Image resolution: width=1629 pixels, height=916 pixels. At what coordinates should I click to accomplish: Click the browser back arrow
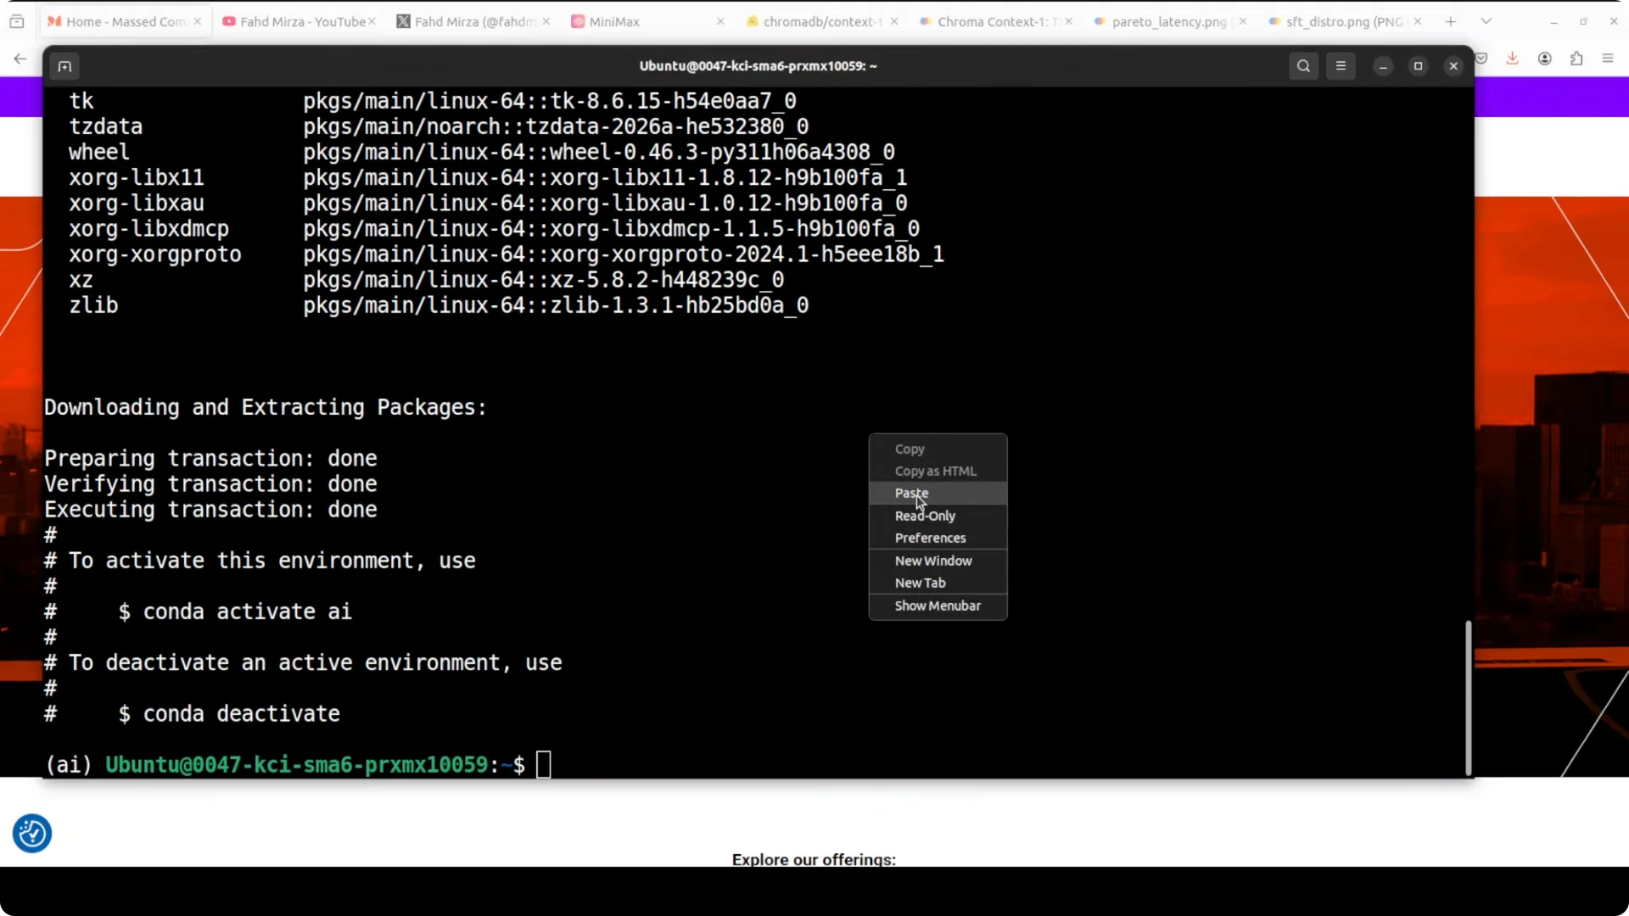pos(20,59)
